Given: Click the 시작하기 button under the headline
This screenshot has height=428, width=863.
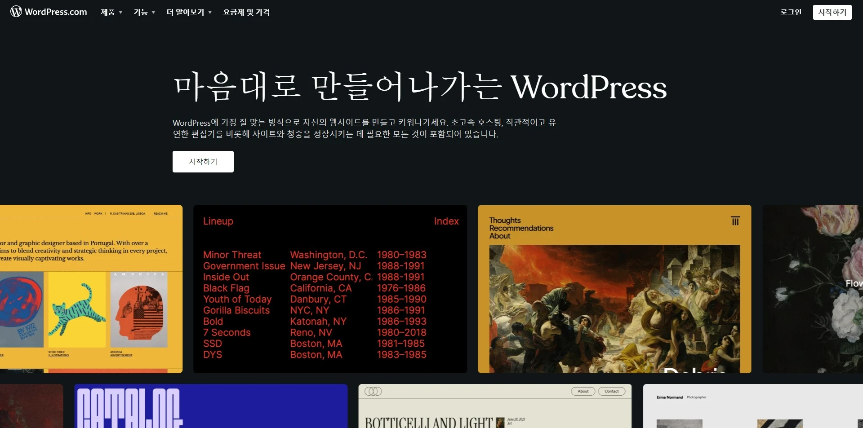Looking at the screenshot, I should point(203,162).
